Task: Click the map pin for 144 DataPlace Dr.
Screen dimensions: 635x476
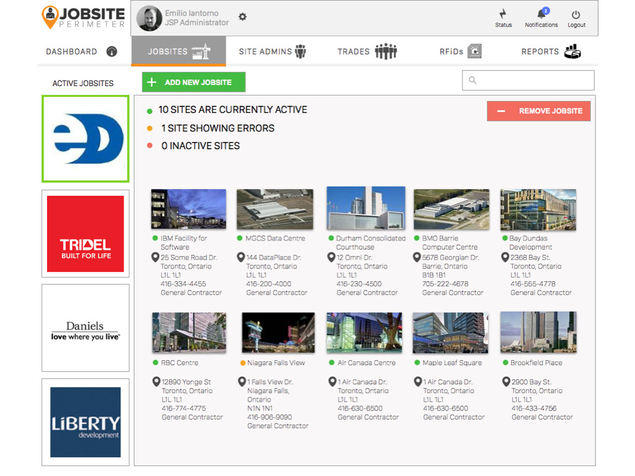Action: (241, 257)
